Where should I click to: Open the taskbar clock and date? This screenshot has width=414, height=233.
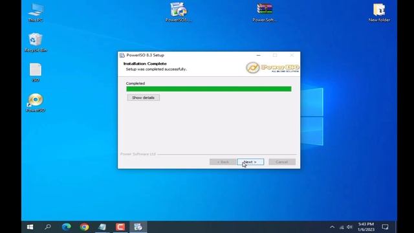click(x=366, y=227)
